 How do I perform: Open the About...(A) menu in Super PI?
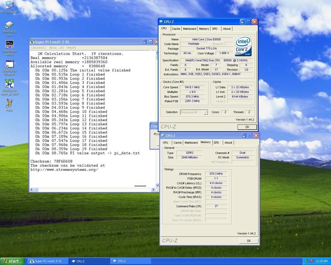tap(56, 48)
